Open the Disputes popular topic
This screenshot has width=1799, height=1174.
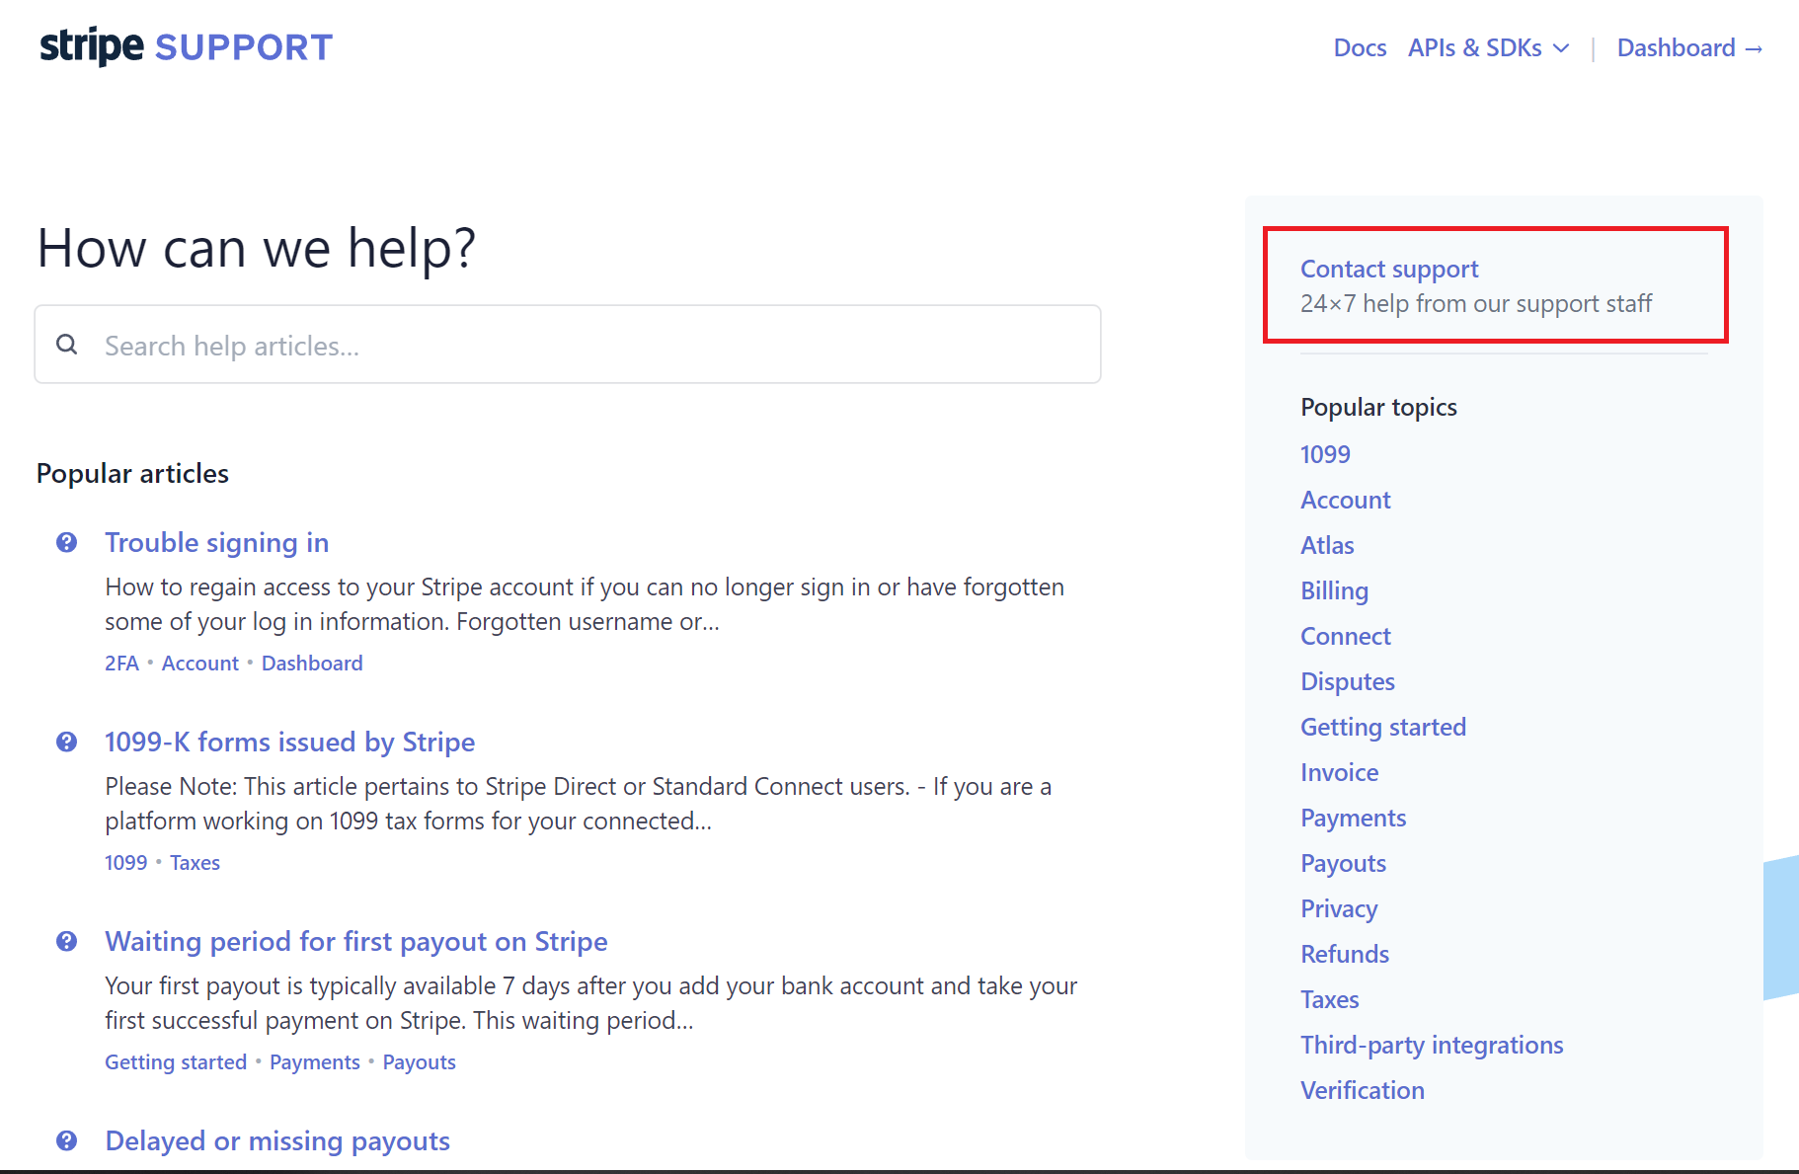pyautogui.click(x=1348, y=681)
